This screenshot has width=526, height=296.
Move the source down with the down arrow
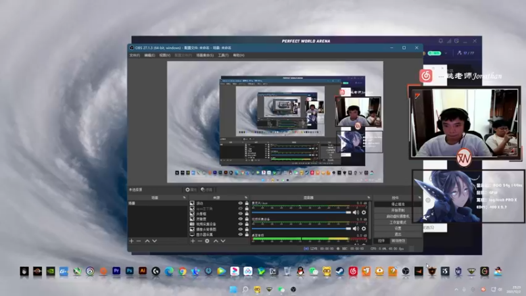[223, 241]
